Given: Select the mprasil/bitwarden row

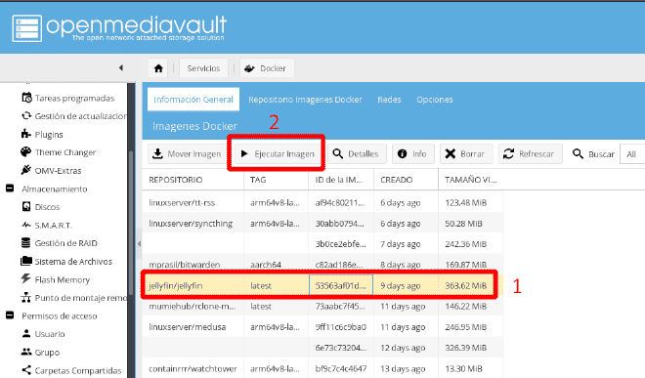Looking at the screenshot, I should tap(322, 264).
